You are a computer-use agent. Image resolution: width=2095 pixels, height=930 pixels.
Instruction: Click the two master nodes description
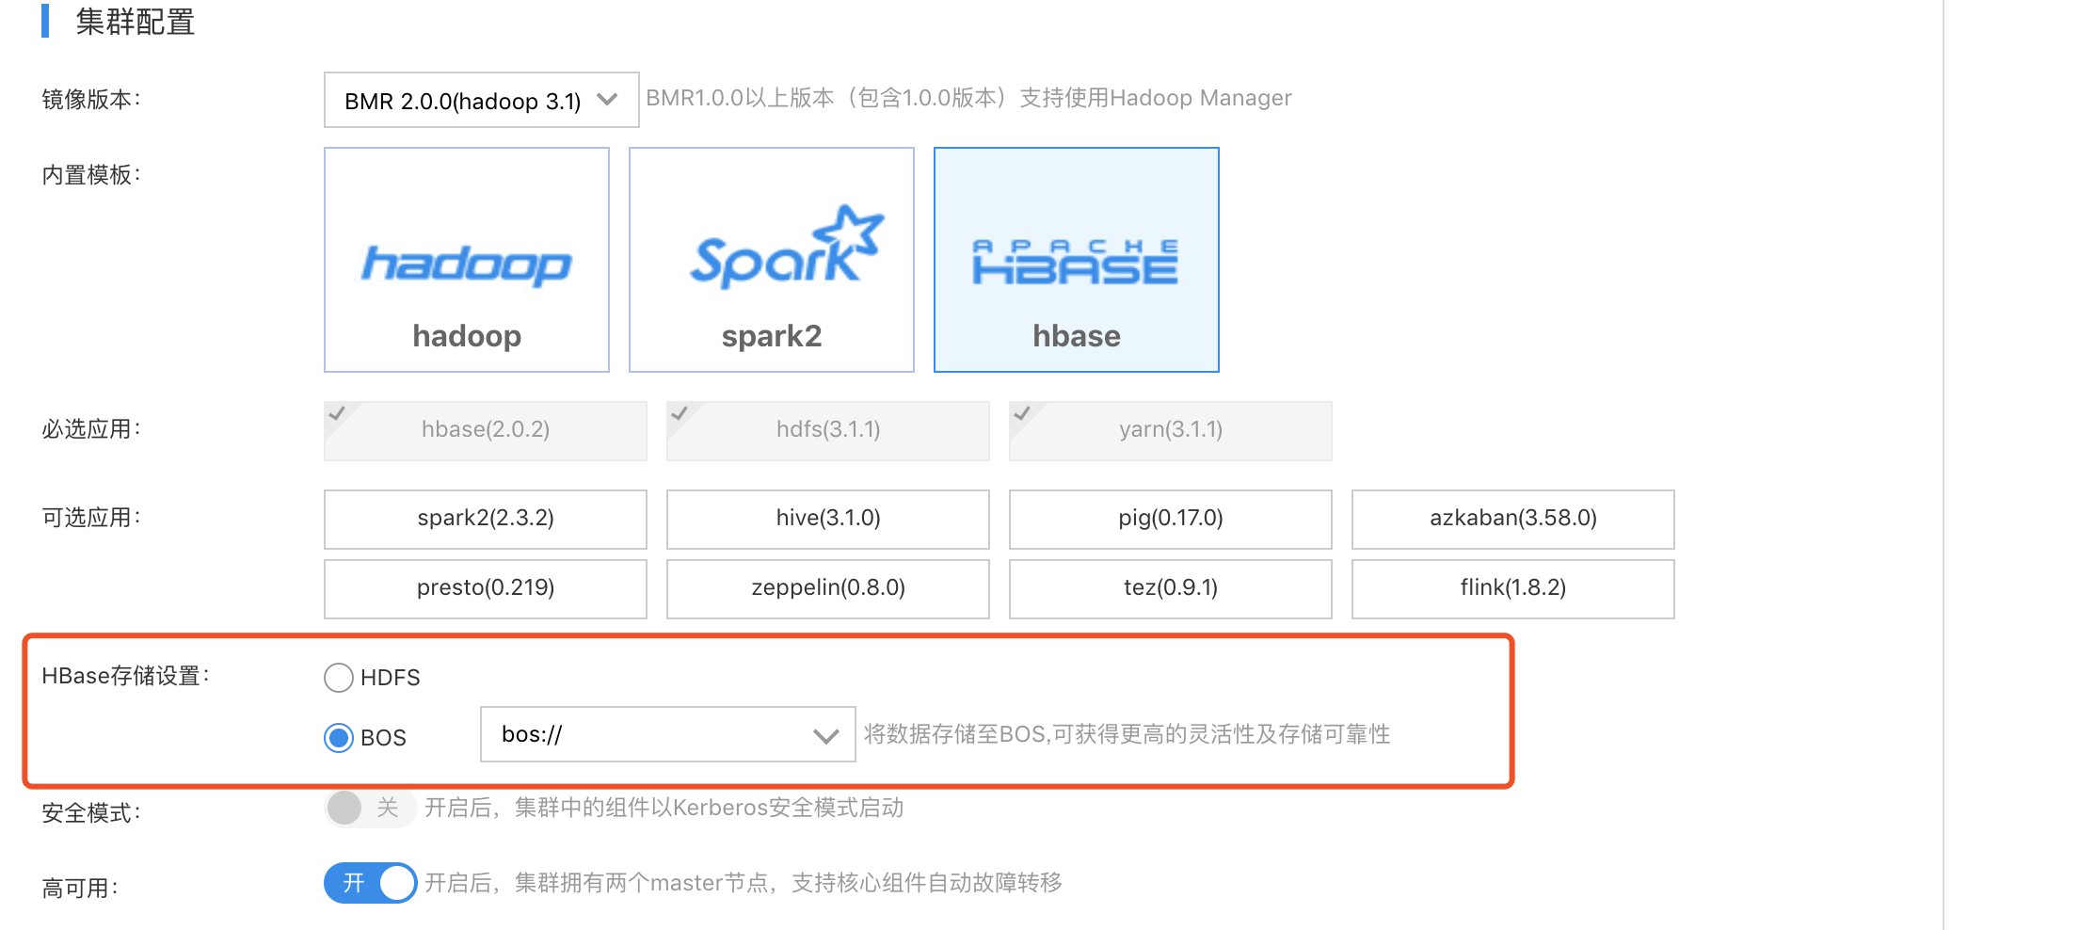pos(744,883)
